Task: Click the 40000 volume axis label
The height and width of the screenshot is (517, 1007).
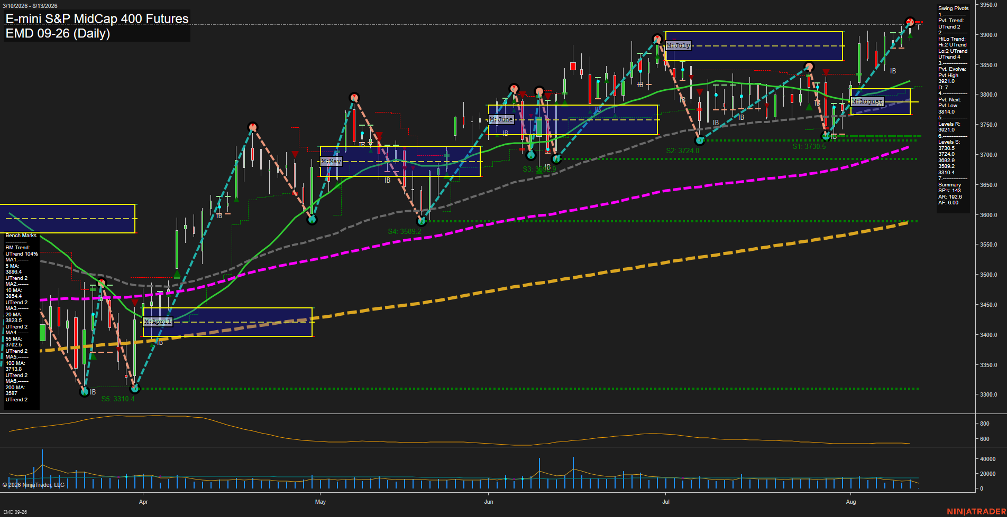Action: 988,459
